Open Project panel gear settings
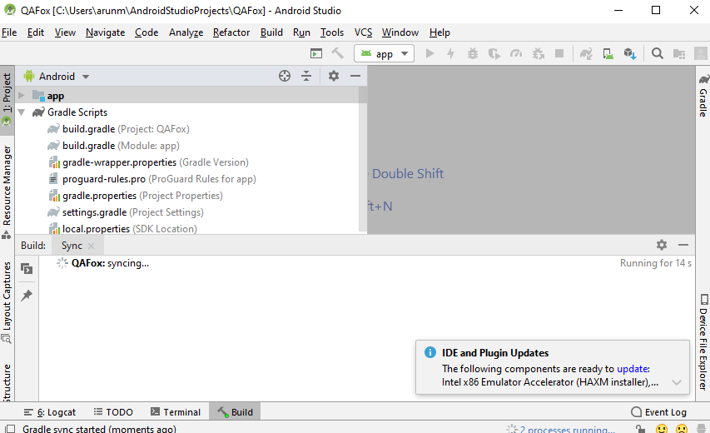Screen dimensions: 710x433 [333, 76]
